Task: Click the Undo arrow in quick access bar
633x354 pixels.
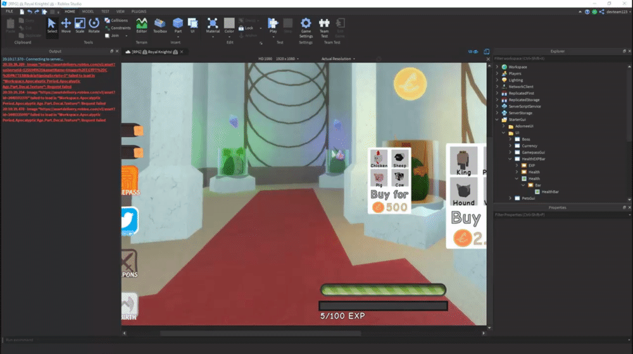Action: point(30,11)
